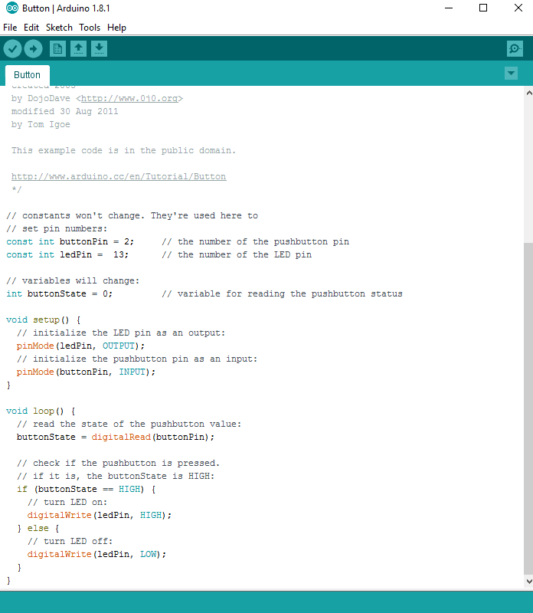Click the '// set pin numbers:' comment
Viewport: 533px width, 613px height.
coord(57,228)
